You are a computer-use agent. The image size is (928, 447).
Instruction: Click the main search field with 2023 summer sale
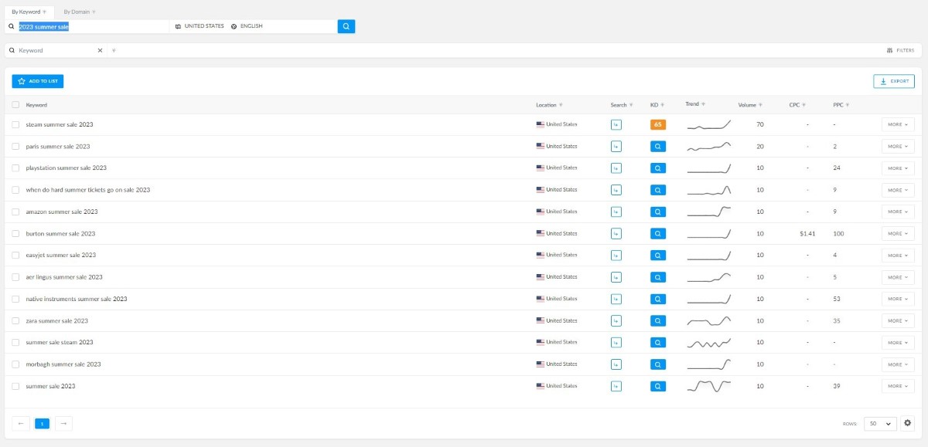tap(87, 26)
